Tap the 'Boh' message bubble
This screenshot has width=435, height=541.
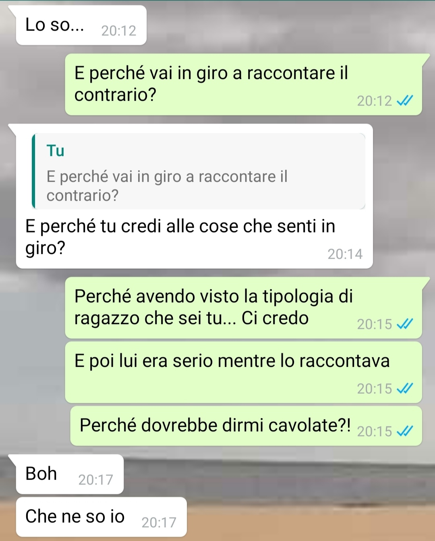pyautogui.click(x=70, y=474)
